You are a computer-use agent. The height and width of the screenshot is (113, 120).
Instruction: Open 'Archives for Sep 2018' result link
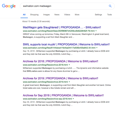63,95
